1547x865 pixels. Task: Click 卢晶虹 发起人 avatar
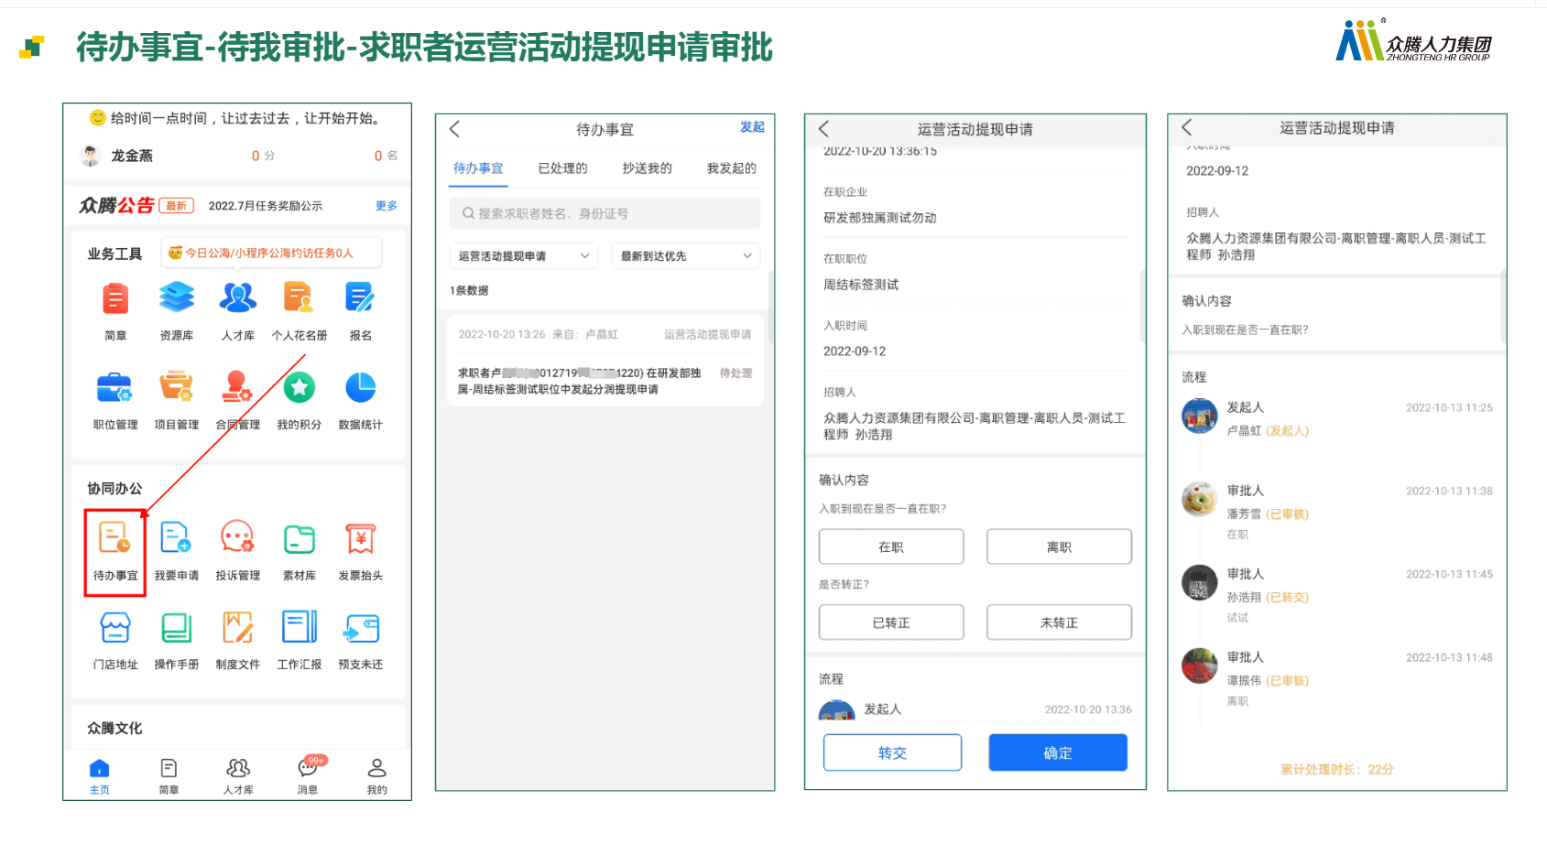(1199, 416)
